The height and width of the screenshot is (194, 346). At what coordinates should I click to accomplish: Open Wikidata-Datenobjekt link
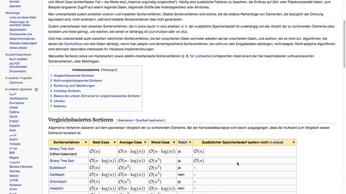(23, 43)
